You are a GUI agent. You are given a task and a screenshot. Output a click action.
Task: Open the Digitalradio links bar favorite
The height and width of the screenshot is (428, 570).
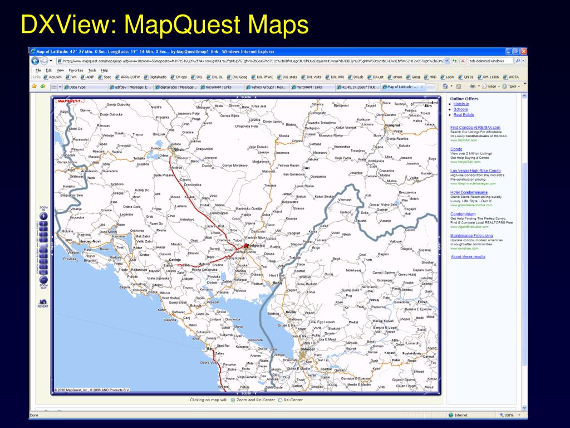point(155,77)
